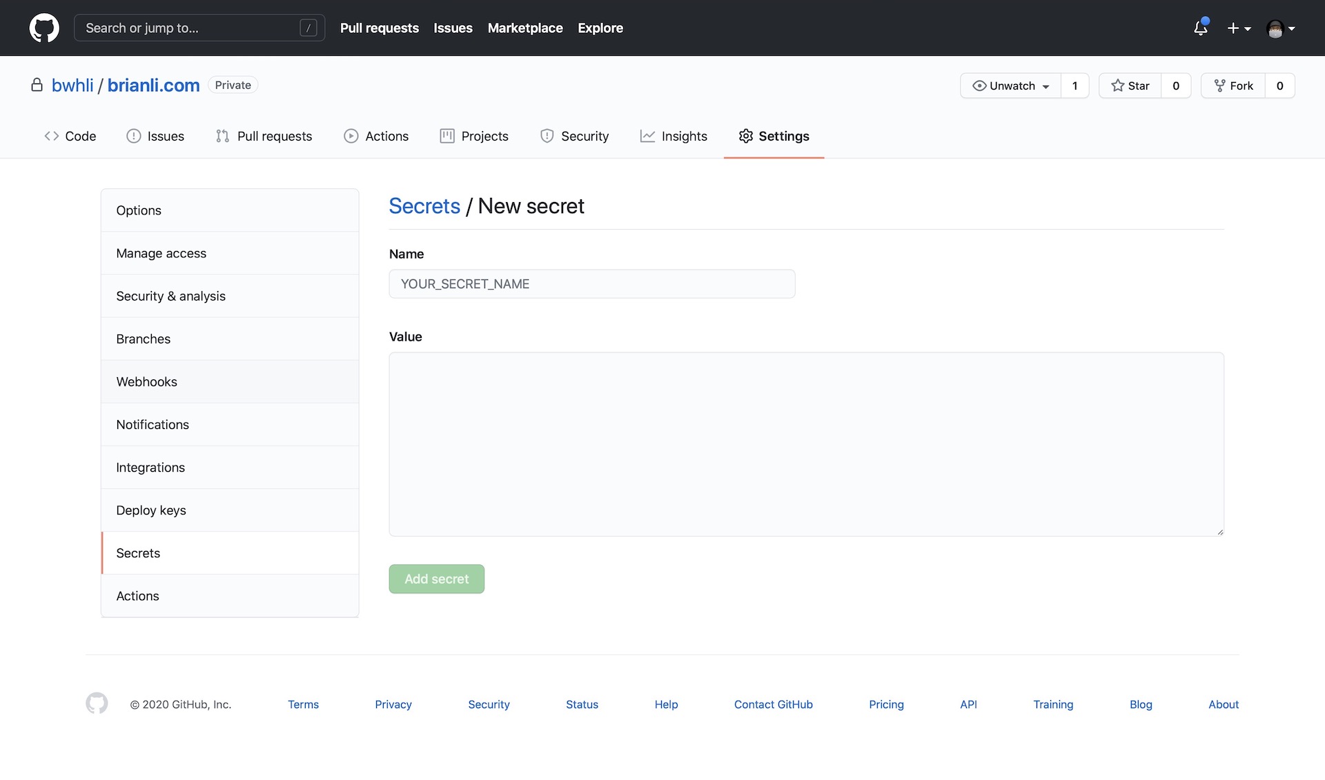
Task: Open the bwhli owner profile link
Action: (72, 85)
